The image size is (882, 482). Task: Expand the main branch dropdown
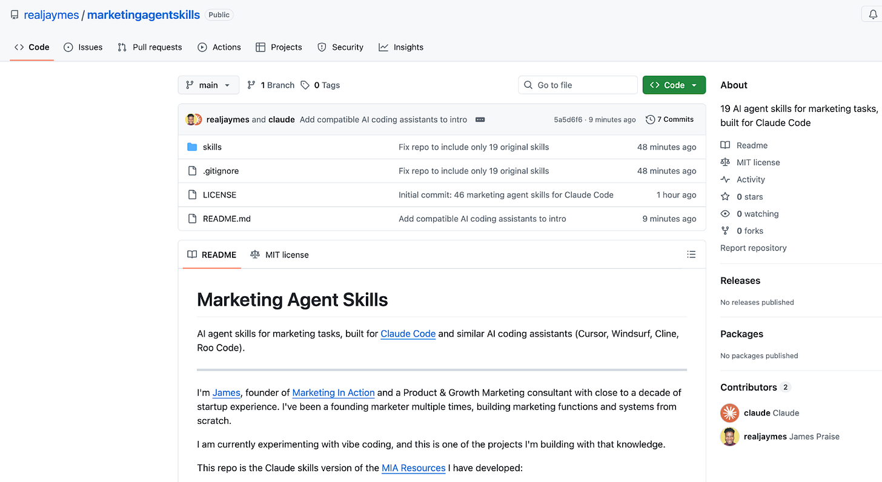pos(208,85)
